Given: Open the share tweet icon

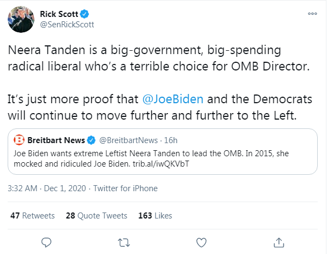Looking at the screenshot, I should [278, 241].
